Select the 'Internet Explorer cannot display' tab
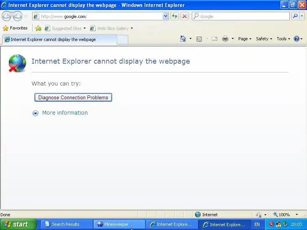Screen dimensions: 307x230 click(59, 39)
